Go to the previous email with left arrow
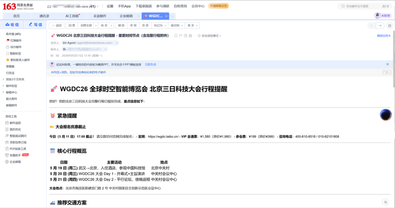The image size is (395, 208). click(372, 26)
